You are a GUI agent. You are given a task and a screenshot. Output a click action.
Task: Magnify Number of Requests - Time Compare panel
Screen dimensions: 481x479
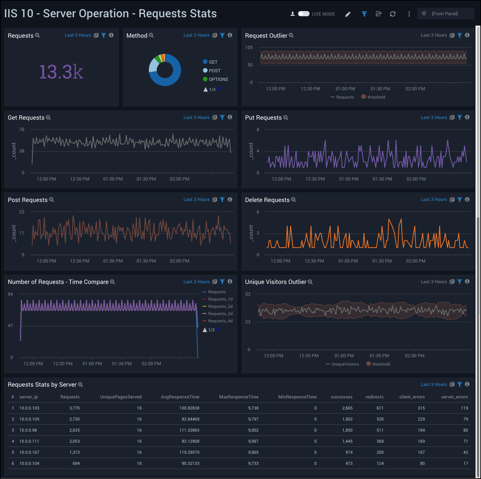(x=112, y=282)
